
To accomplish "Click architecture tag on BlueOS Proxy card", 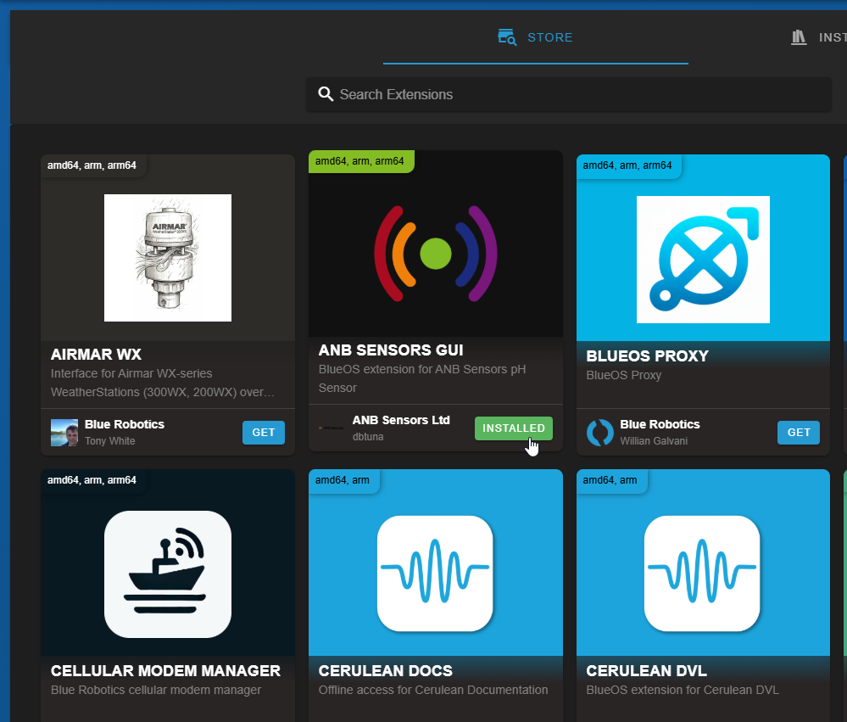I will [627, 165].
